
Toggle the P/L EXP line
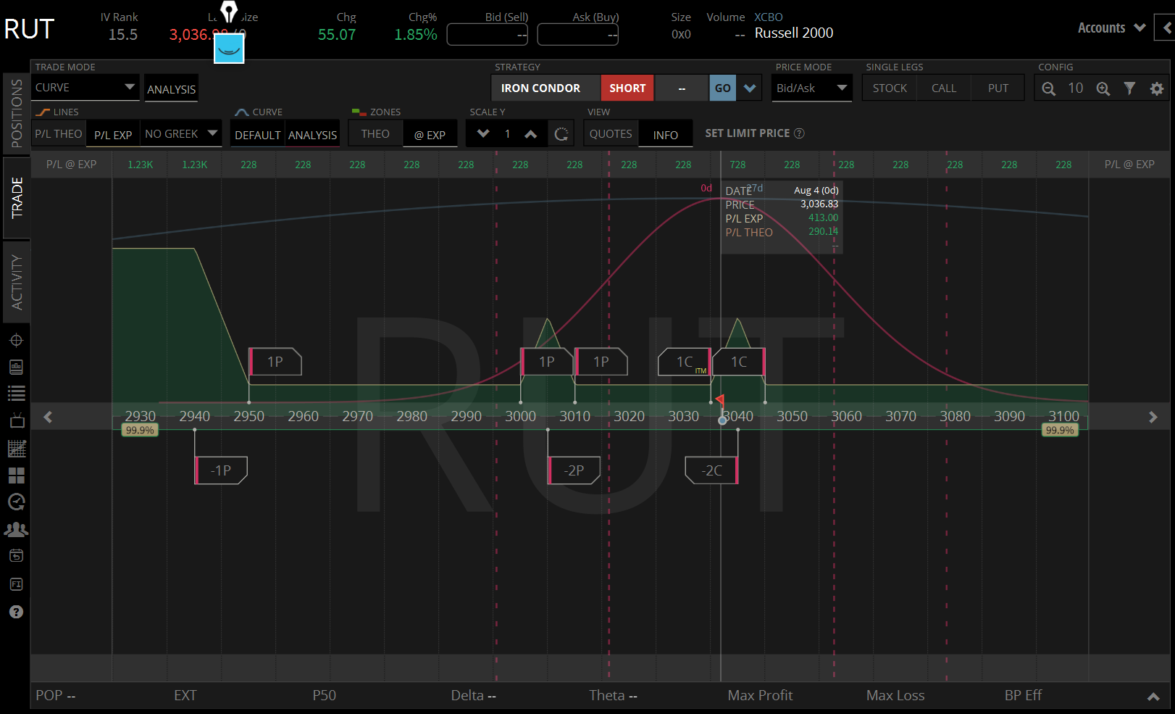[x=113, y=135]
